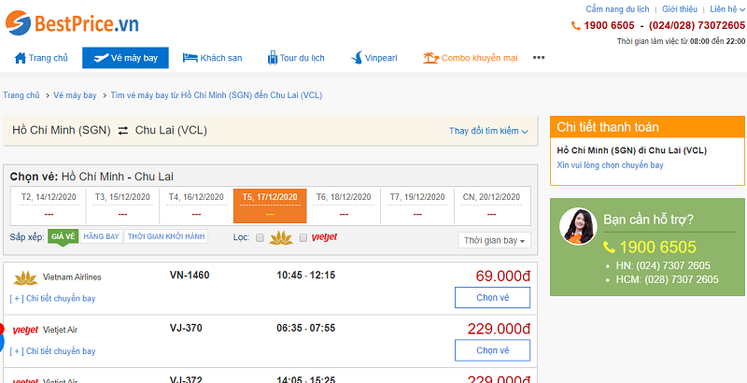Click the swap arrows between SGN and VCL

[123, 131]
